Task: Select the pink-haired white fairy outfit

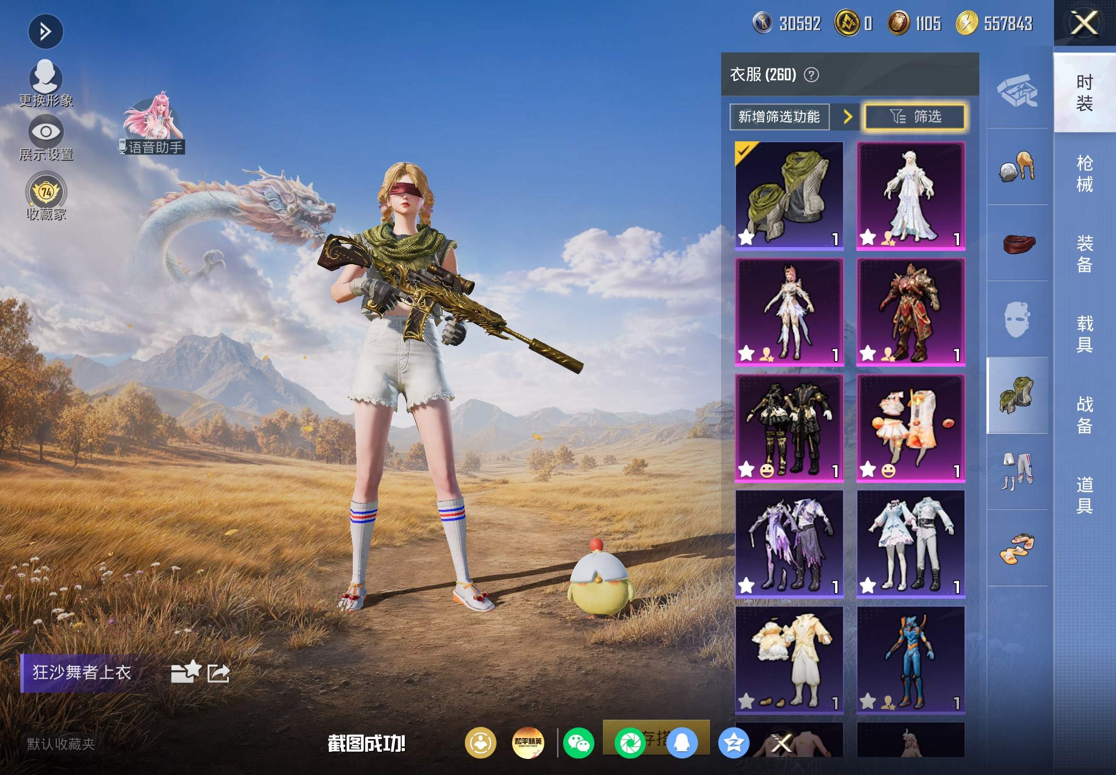Action: point(789,312)
